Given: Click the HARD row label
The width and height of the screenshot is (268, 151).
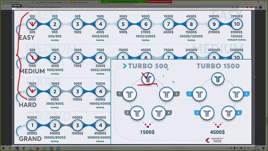Looking at the screenshot, I should (28, 105).
